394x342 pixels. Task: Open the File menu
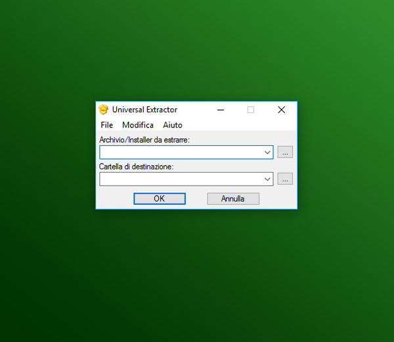click(x=107, y=125)
